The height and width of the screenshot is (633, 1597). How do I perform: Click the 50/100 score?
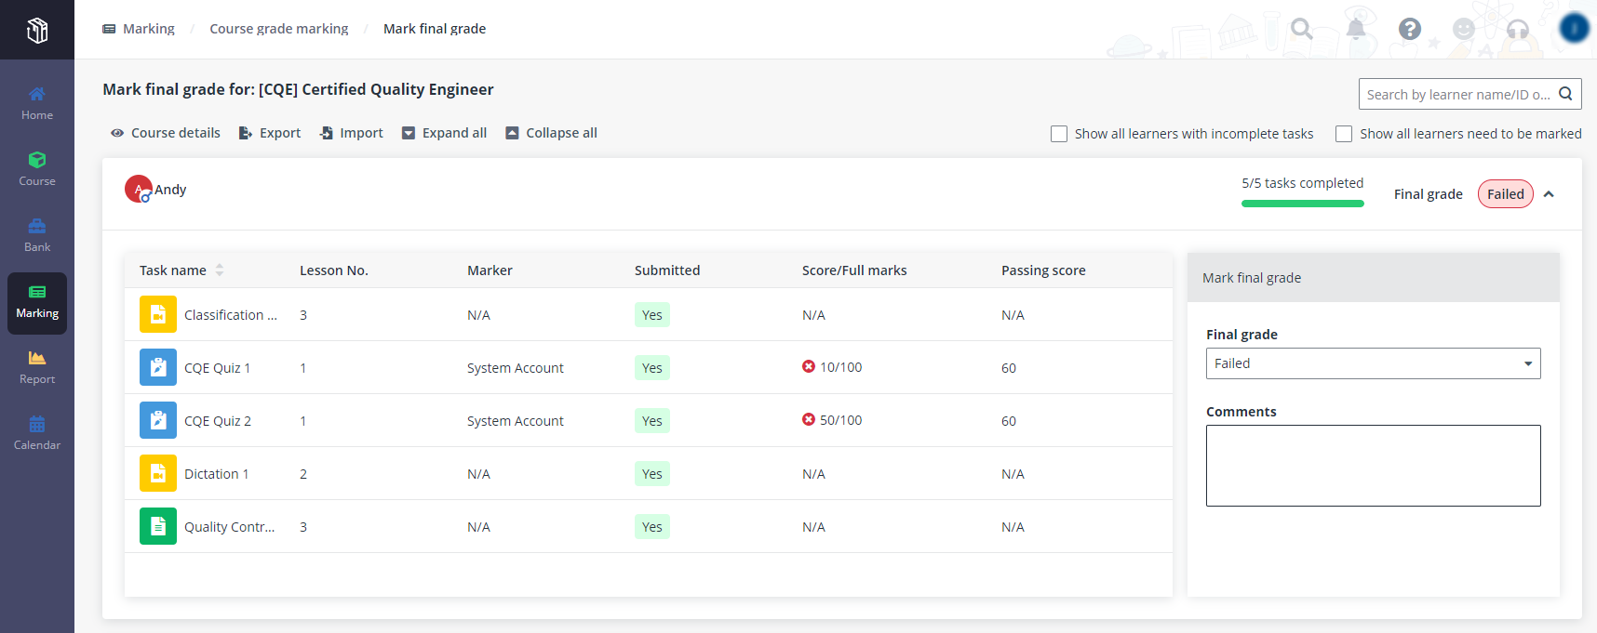coord(841,420)
